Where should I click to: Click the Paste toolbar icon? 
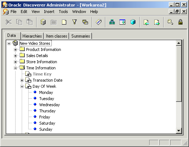coord(30,22)
